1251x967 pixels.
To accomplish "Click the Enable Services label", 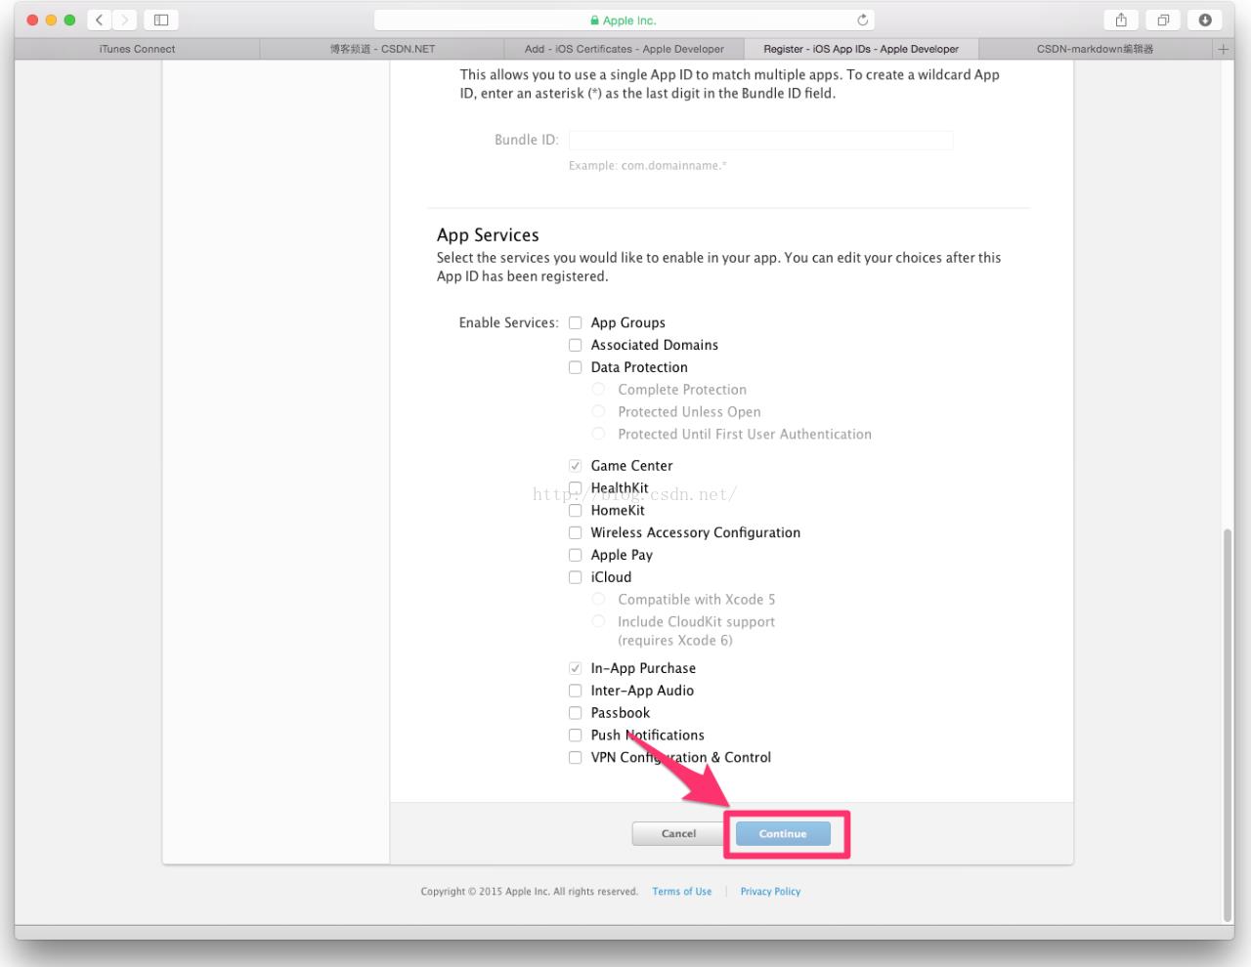I will point(508,322).
